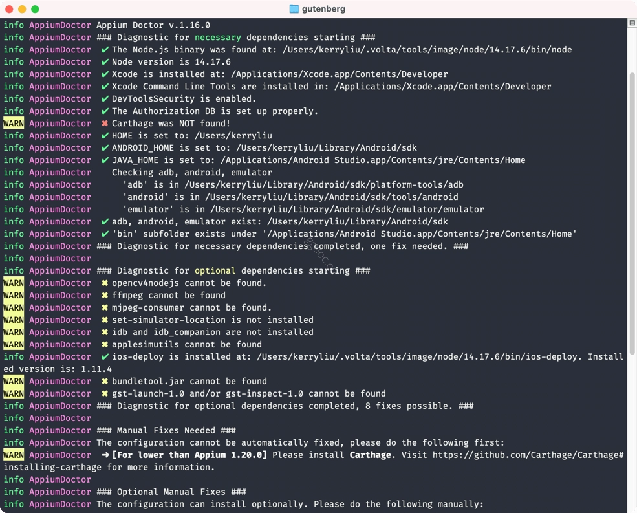Click the text Checking adb, android, emulator
637x513 pixels.
point(192,172)
